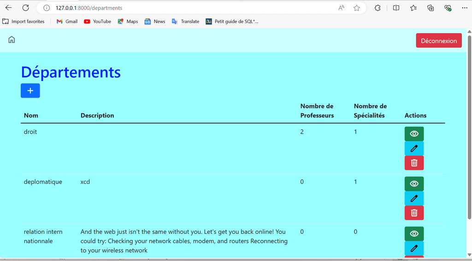This screenshot has height=261, width=472.
Task: Go to home via the house icon
Action: [x=12, y=40]
